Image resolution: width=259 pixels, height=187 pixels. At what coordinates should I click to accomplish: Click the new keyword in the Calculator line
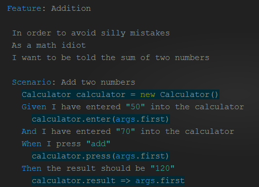click(x=148, y=94)
